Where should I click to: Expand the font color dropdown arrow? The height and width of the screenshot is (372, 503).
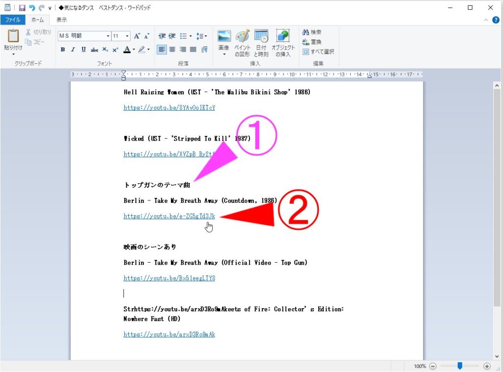pyautogui.click(x=134, y=50)
